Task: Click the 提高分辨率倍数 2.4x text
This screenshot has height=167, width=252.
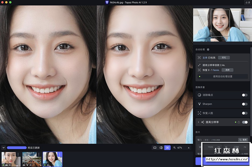Action: pyautogui.click(x=214, y=65)
